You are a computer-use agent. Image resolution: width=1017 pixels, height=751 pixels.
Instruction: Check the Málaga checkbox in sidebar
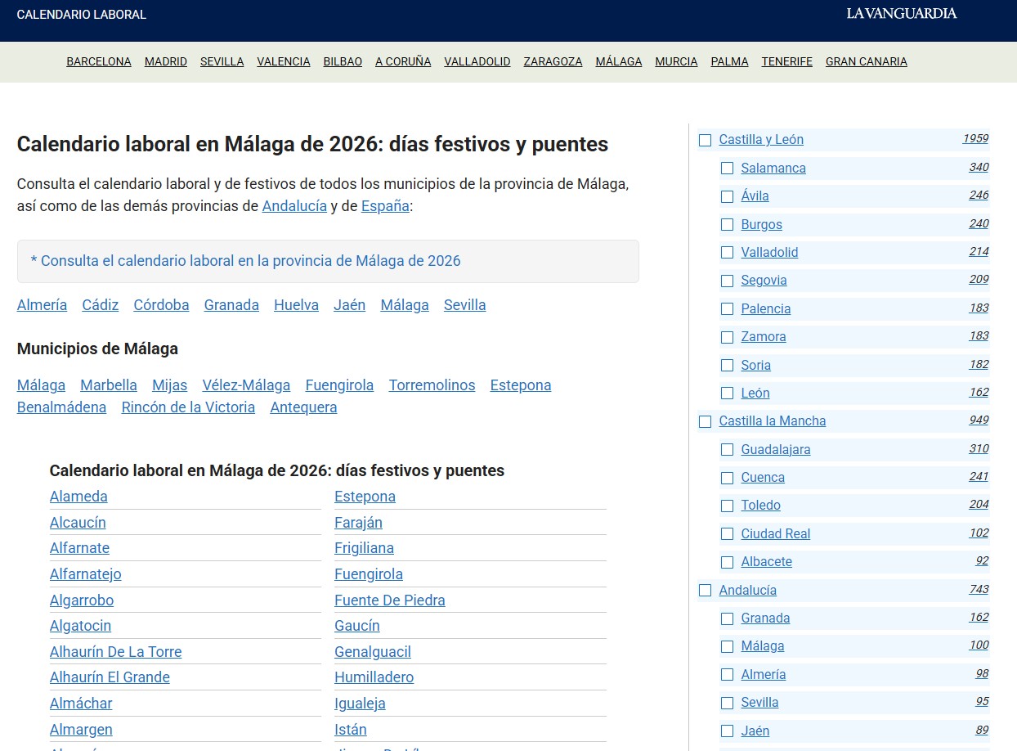(727, 646)
